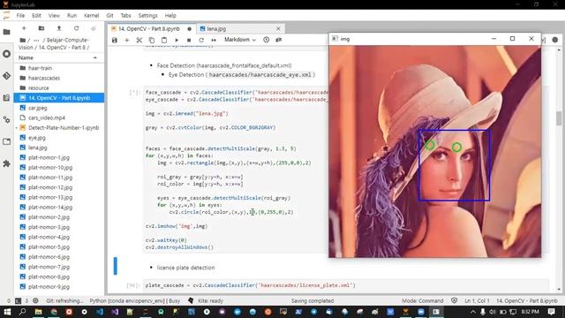Open the Edit menu
The width and height of the screenshot is (565, 318).
point(36,16)
